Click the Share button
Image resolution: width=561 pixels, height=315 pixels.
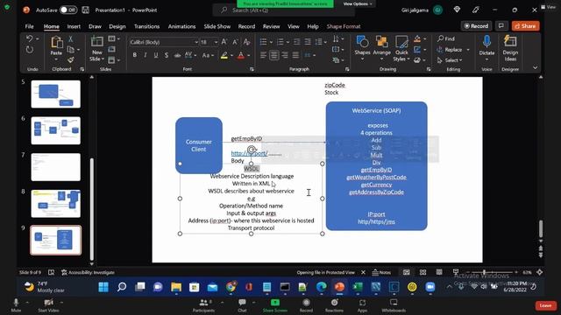tap(525, 25)
